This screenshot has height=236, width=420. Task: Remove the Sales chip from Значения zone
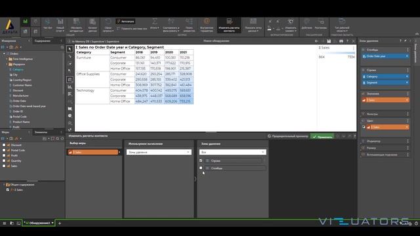(407, 100)
